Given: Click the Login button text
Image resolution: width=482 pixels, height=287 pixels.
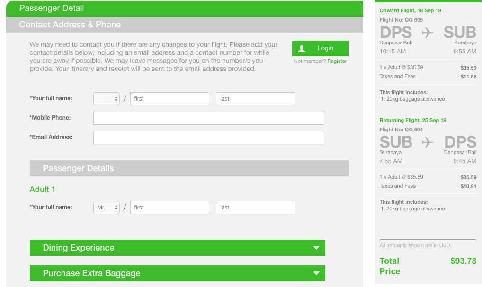Looking at the screenshot, I should click(325, 48).
